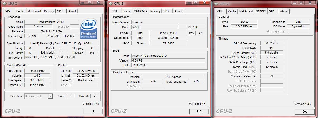Open the SPD tab in left window
318x118 pixels.
tap(60, 11)
